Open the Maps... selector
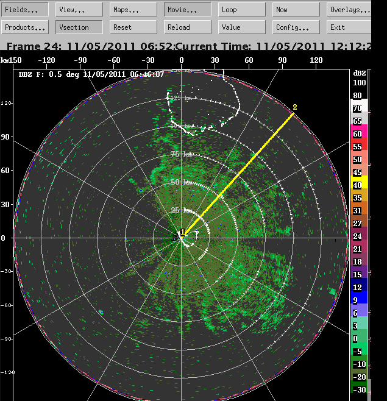 point(133,10)
